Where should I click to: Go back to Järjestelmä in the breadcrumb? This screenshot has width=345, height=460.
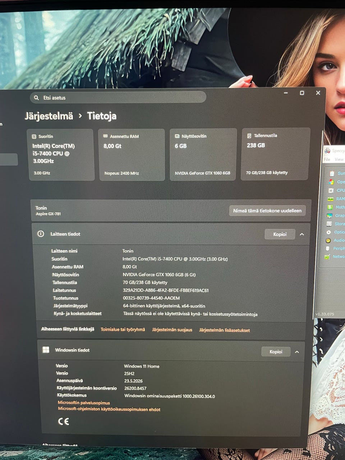click(49, 116)
